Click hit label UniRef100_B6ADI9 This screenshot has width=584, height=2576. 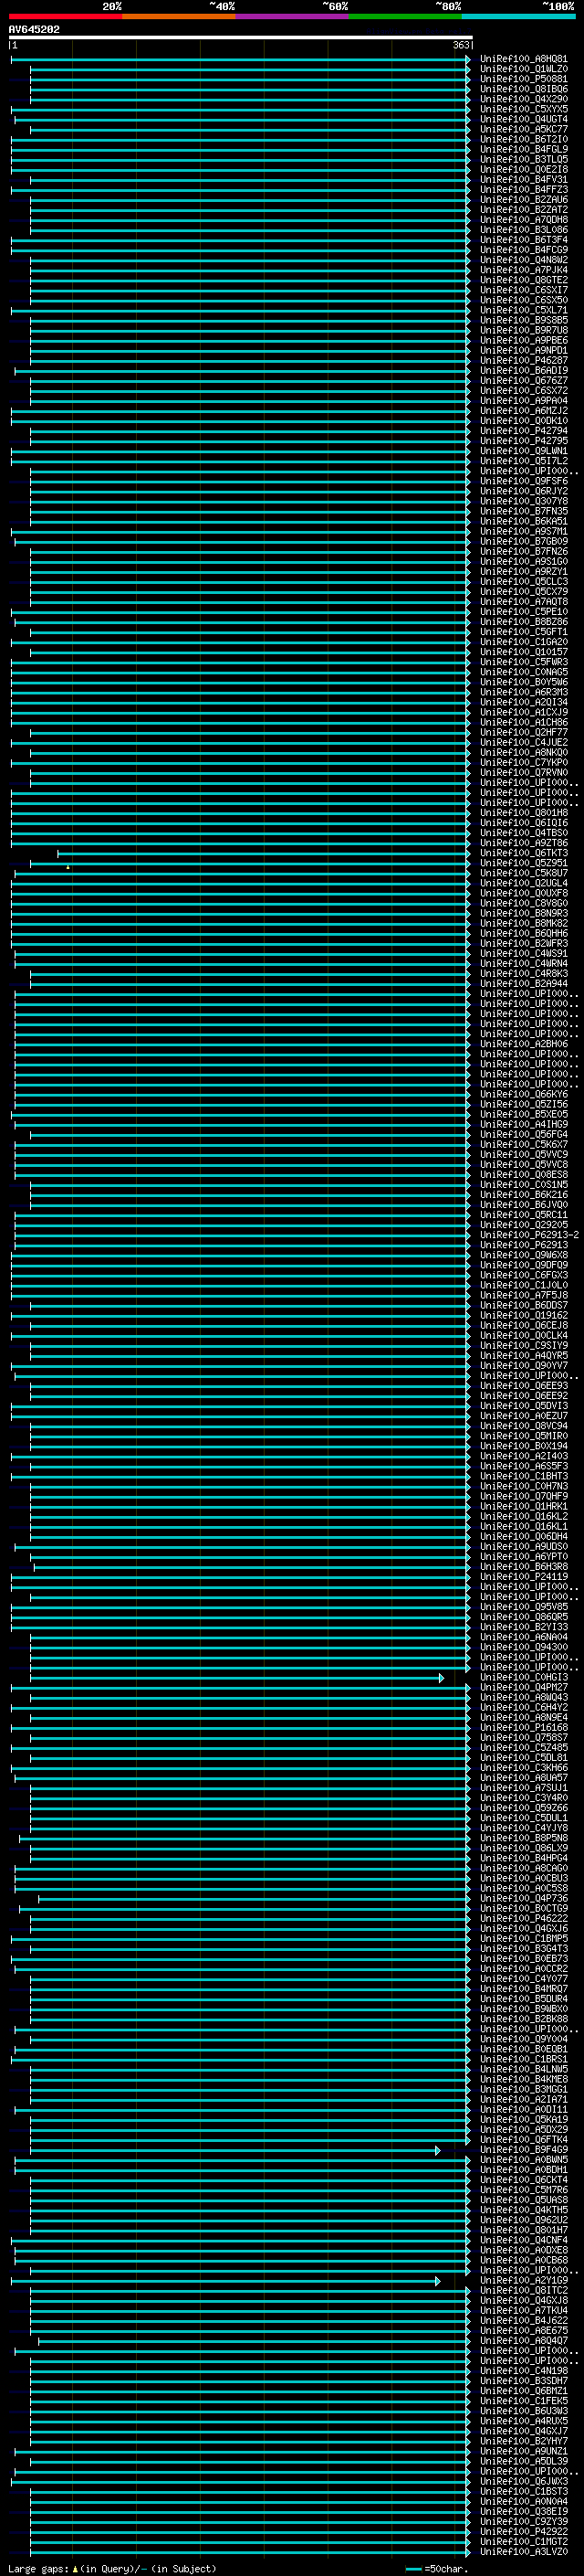523,371
